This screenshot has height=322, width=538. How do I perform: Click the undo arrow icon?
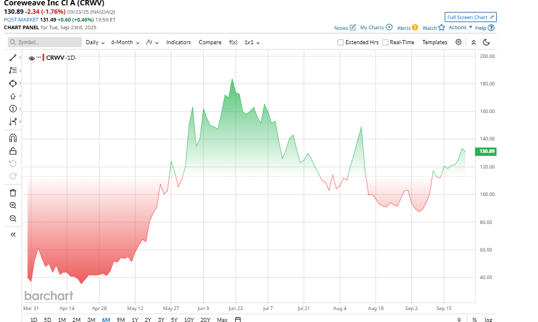coord(13,164)
